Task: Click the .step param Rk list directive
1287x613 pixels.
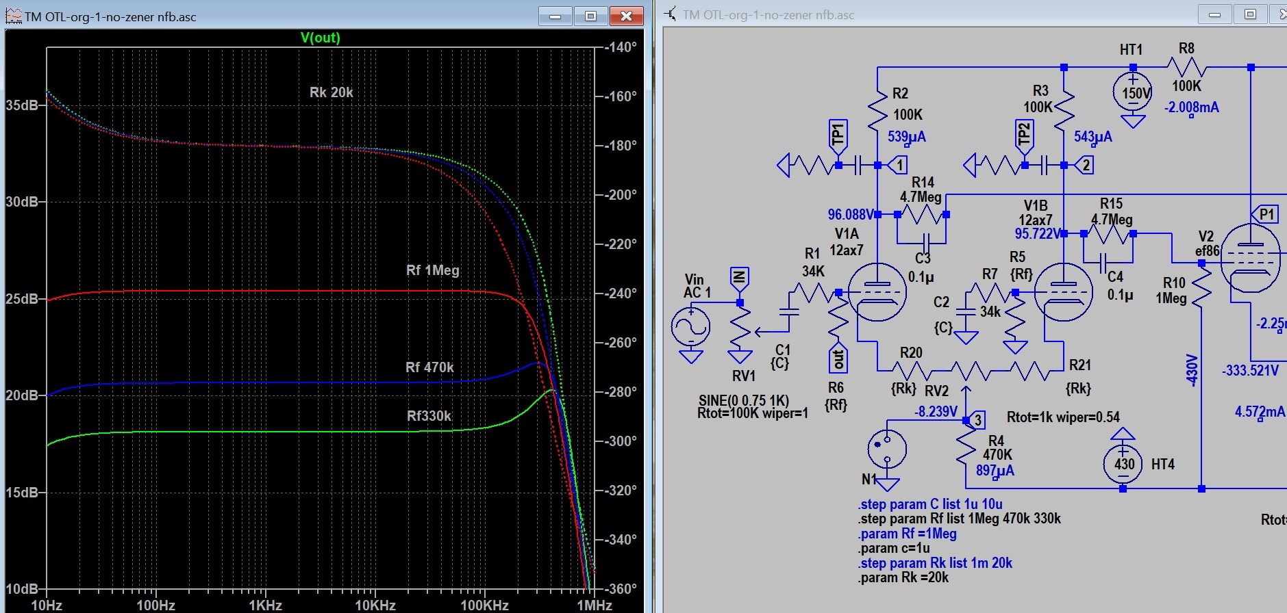Action: point(934,563)
